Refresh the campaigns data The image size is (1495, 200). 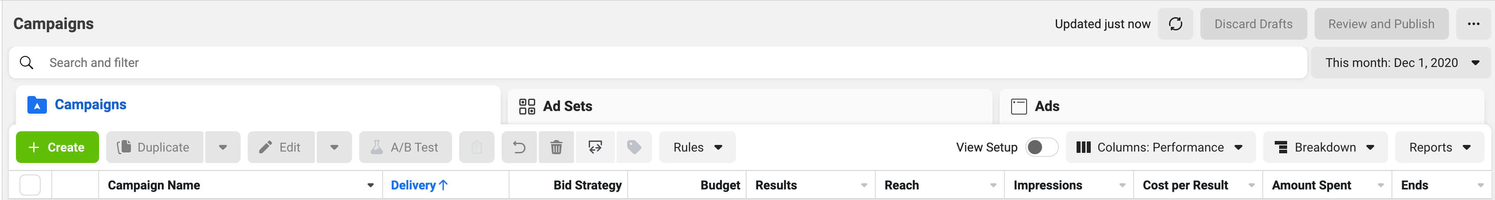(x=1175, y=24)
